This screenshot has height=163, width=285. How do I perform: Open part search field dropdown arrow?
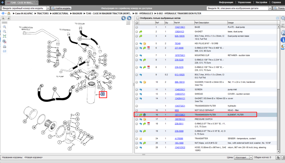[x=270, y=8]
